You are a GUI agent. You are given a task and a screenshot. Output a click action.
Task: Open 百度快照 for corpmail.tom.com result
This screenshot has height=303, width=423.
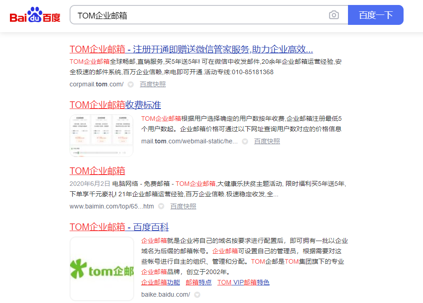[153, 84]
